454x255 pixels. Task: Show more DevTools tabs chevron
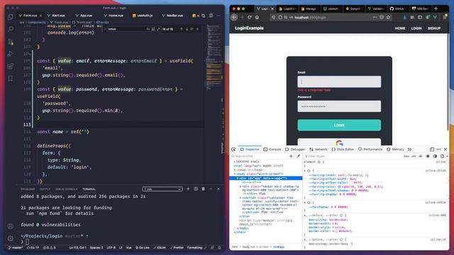pyautogui.click(x=409, y=149)
